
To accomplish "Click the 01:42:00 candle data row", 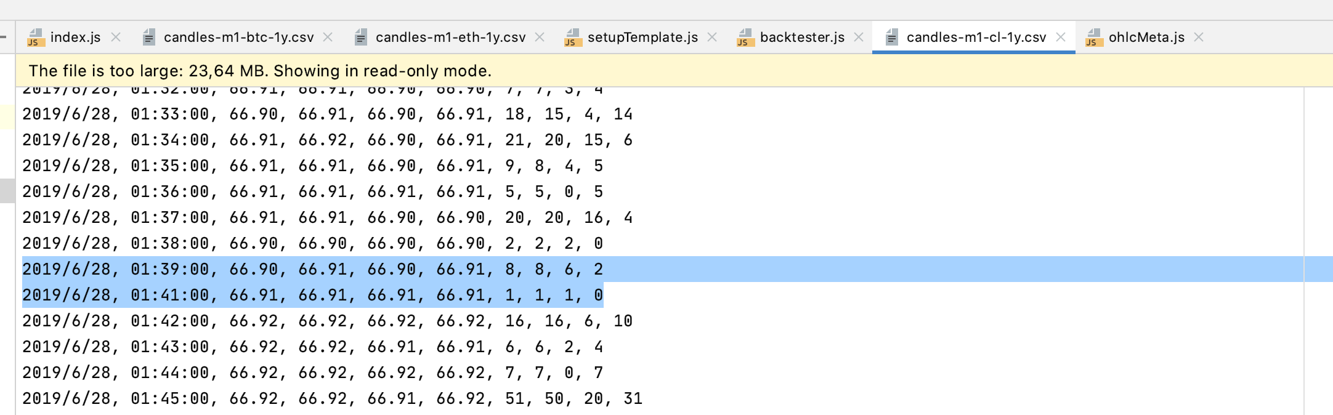I will pyautogui.click(x=327, y=321).
